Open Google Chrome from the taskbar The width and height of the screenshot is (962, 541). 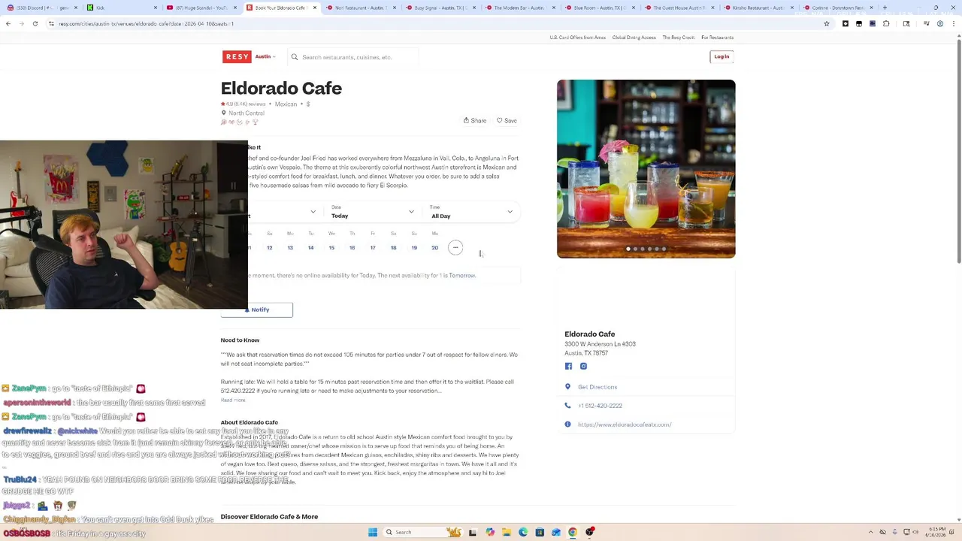coord(573,532)
